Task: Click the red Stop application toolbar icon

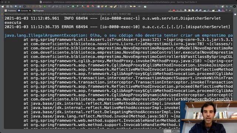Action: click(x=88, y=7)
